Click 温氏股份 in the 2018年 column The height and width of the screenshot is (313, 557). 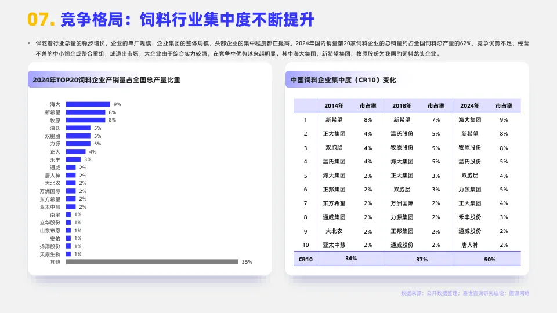tap(402, 134)
